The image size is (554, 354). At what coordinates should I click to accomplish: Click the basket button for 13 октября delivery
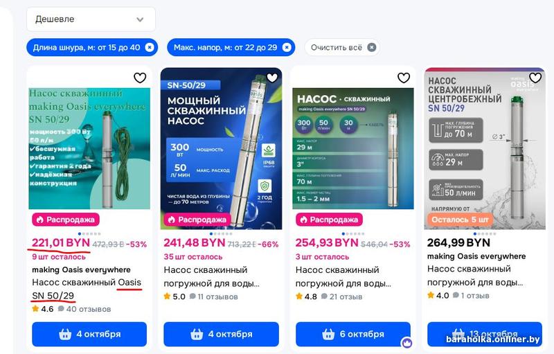tap(485, 334)
